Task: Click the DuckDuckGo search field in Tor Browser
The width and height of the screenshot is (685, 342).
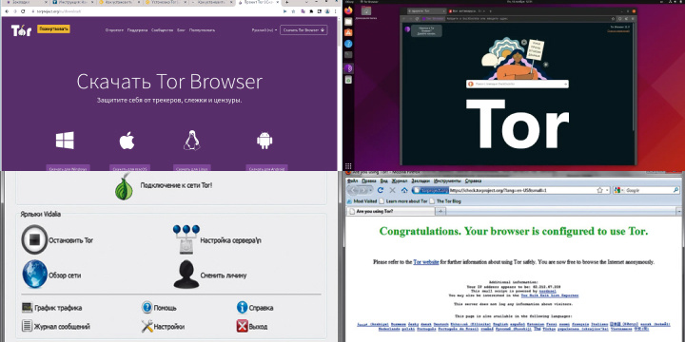Action: (518, 84)
